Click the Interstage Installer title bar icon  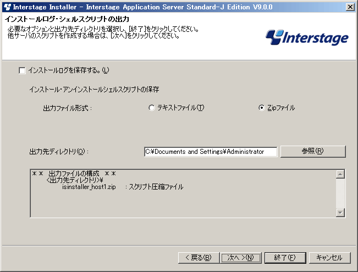point(7,7)
